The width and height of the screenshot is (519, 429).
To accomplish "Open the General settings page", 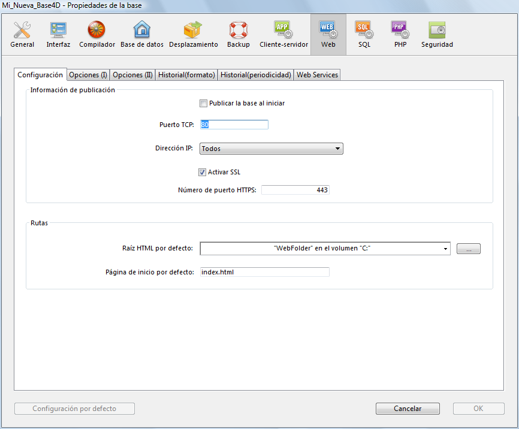I will tap(22, 34).
